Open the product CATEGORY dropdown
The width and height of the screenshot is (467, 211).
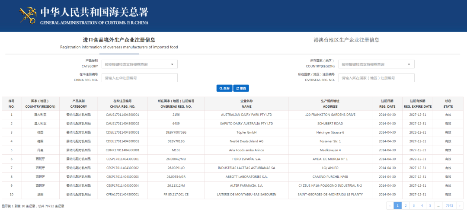coord(139,64)
